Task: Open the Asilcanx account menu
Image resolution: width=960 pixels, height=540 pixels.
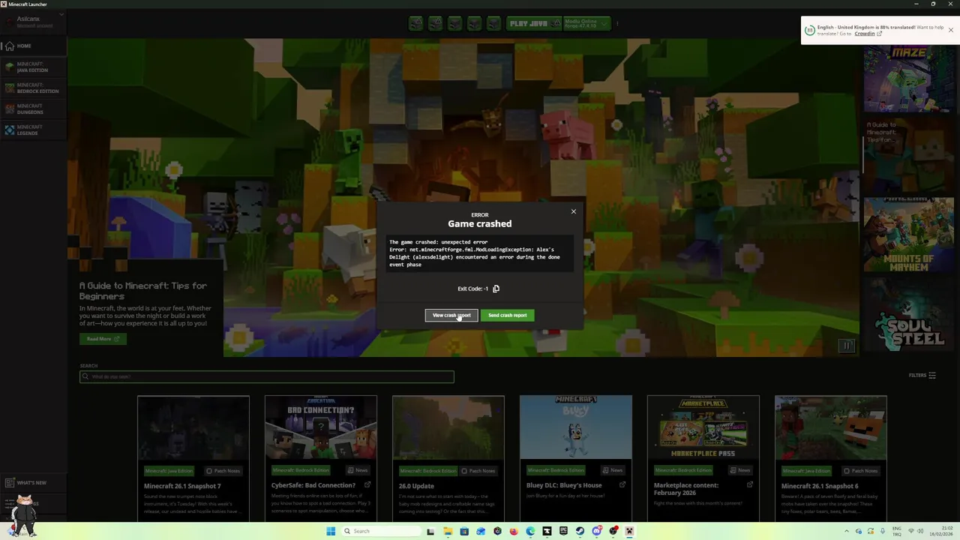Action: 34,22
